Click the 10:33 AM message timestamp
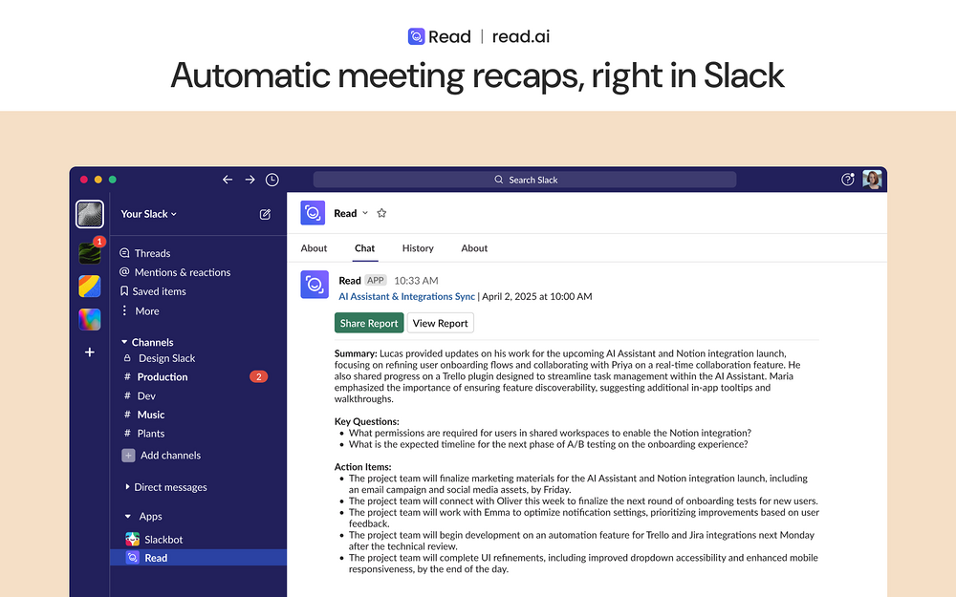The width and height of the screenshot is (956, 597). click(x=416, y=280)
